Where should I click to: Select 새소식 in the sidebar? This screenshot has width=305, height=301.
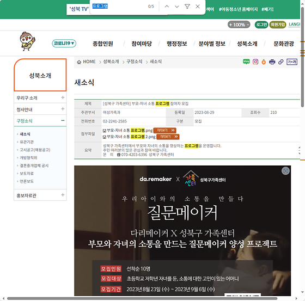click(x=25, y=134)
